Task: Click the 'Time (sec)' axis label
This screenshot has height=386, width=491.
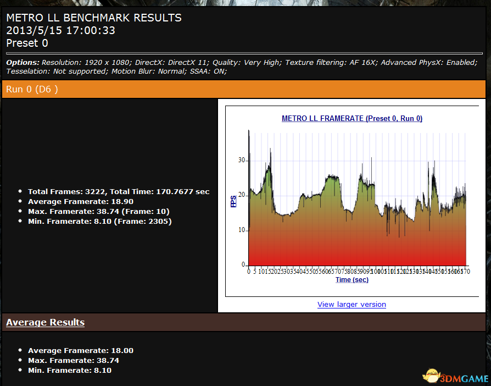Action: (352, 280)
